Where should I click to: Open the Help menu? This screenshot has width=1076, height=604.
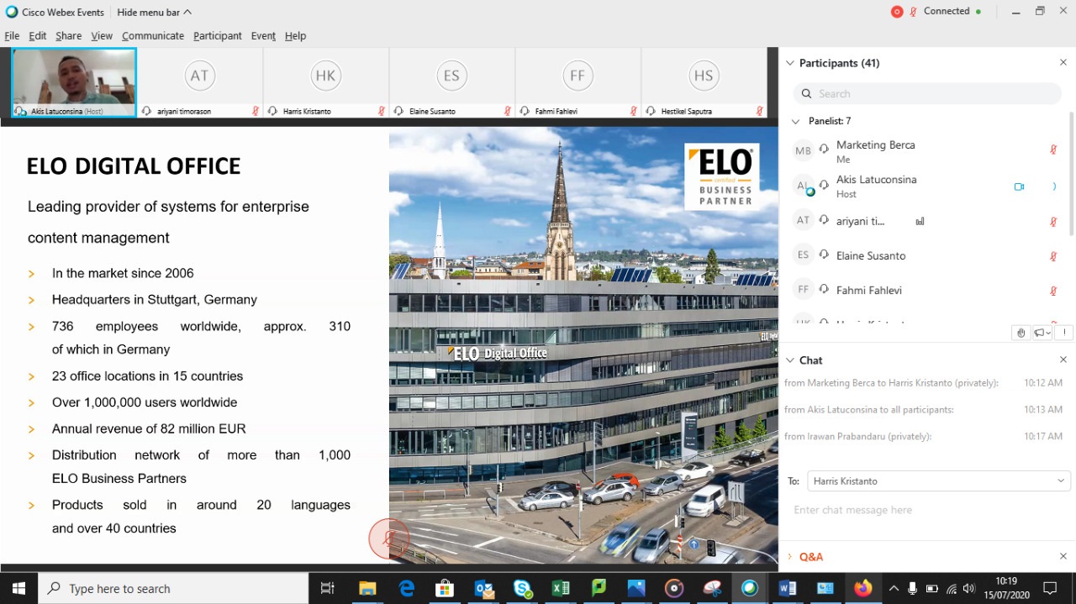[295, 36]
